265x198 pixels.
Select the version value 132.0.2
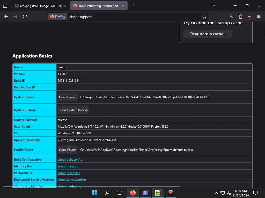pyautogui.click(x=62, y=74)
